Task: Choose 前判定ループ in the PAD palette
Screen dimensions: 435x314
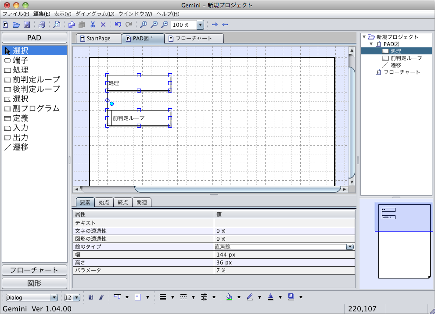Action: pos(35,80)
